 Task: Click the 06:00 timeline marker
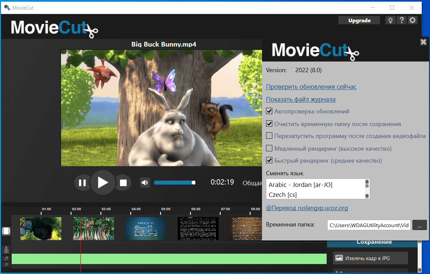(x=196, y=209)
